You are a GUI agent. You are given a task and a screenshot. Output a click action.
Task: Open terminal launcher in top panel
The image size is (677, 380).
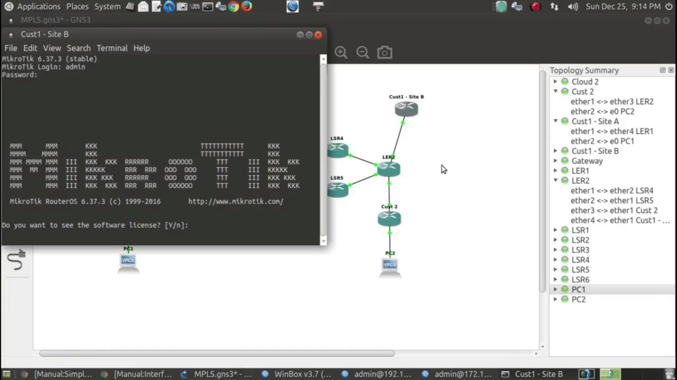(x=207, y=6)
